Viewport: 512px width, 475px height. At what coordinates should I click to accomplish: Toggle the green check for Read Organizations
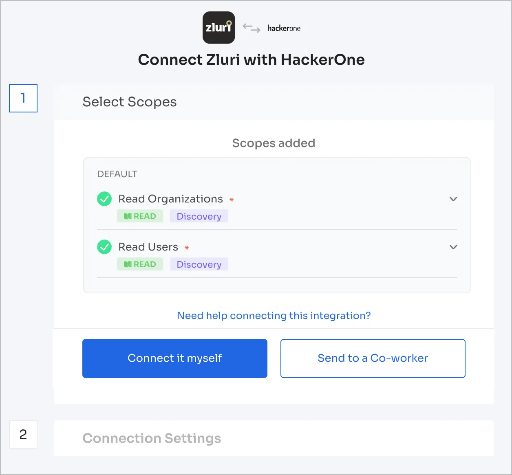point(104,199)
